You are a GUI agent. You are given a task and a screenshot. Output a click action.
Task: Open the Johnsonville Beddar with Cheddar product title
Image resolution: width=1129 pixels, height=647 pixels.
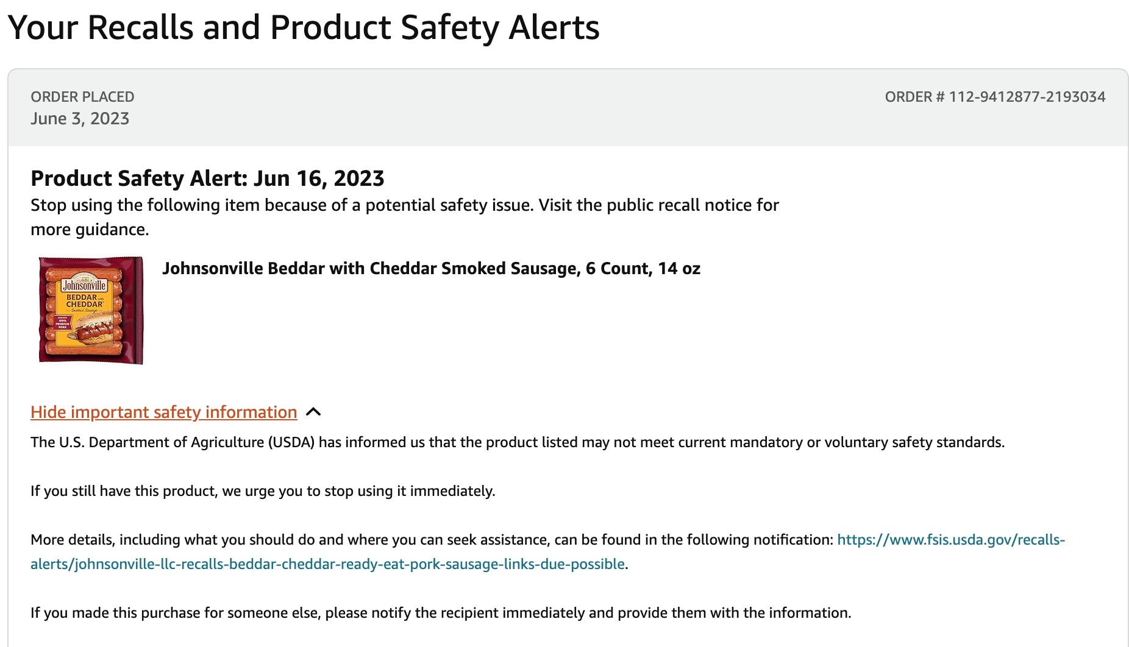point(430,269)
